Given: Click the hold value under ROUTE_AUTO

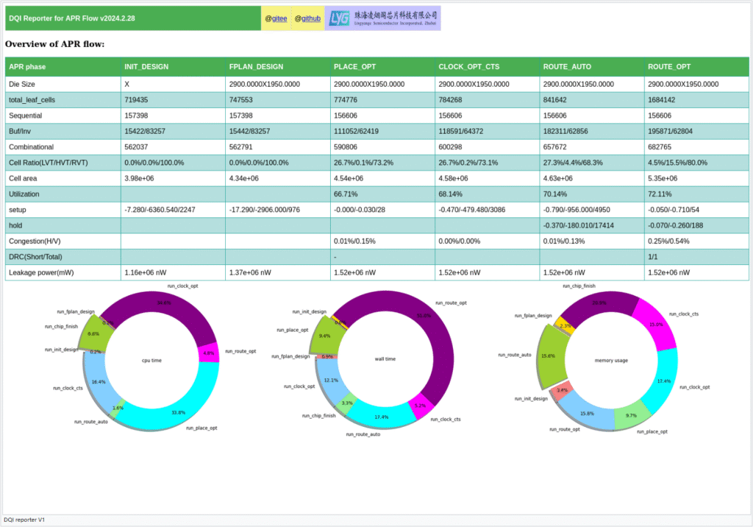Looking at the screenshot, I should click(x=579, y=225).
